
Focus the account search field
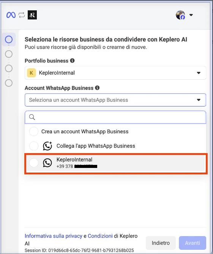(x=115, y=117)
